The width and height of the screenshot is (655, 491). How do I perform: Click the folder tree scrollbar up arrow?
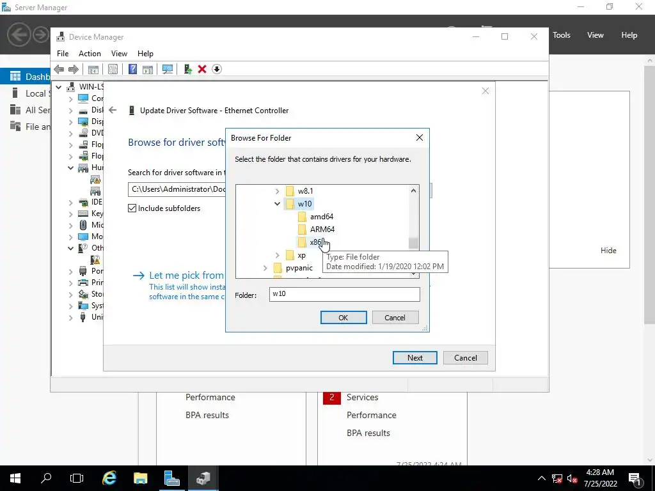click(414, 191)
